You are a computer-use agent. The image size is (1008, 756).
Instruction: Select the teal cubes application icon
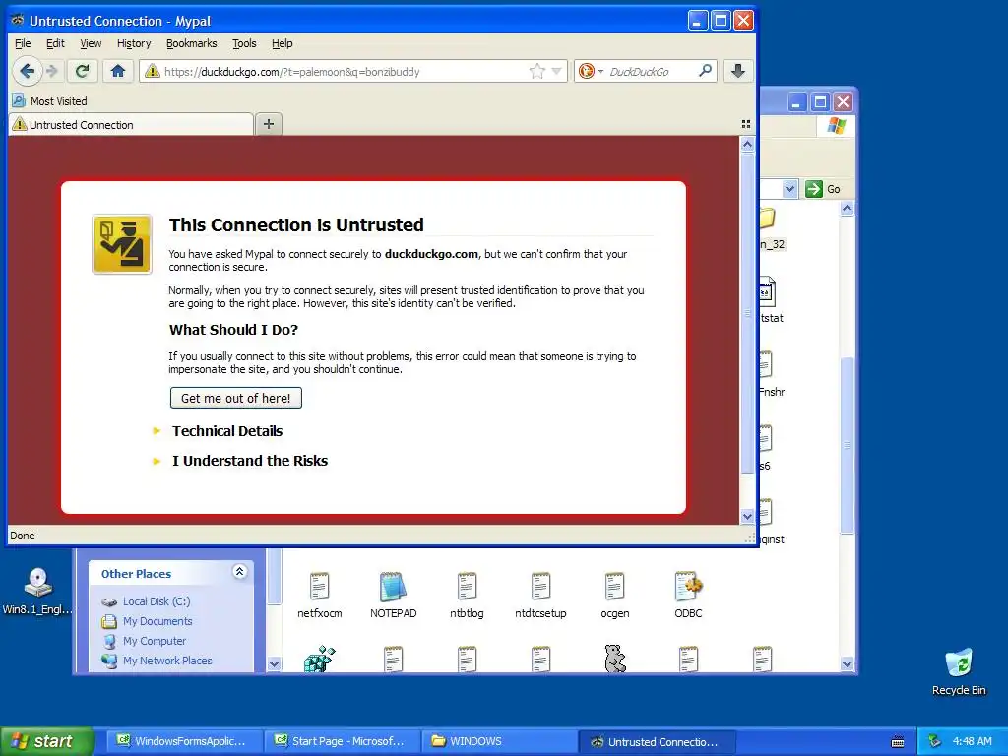click(320, 659)
